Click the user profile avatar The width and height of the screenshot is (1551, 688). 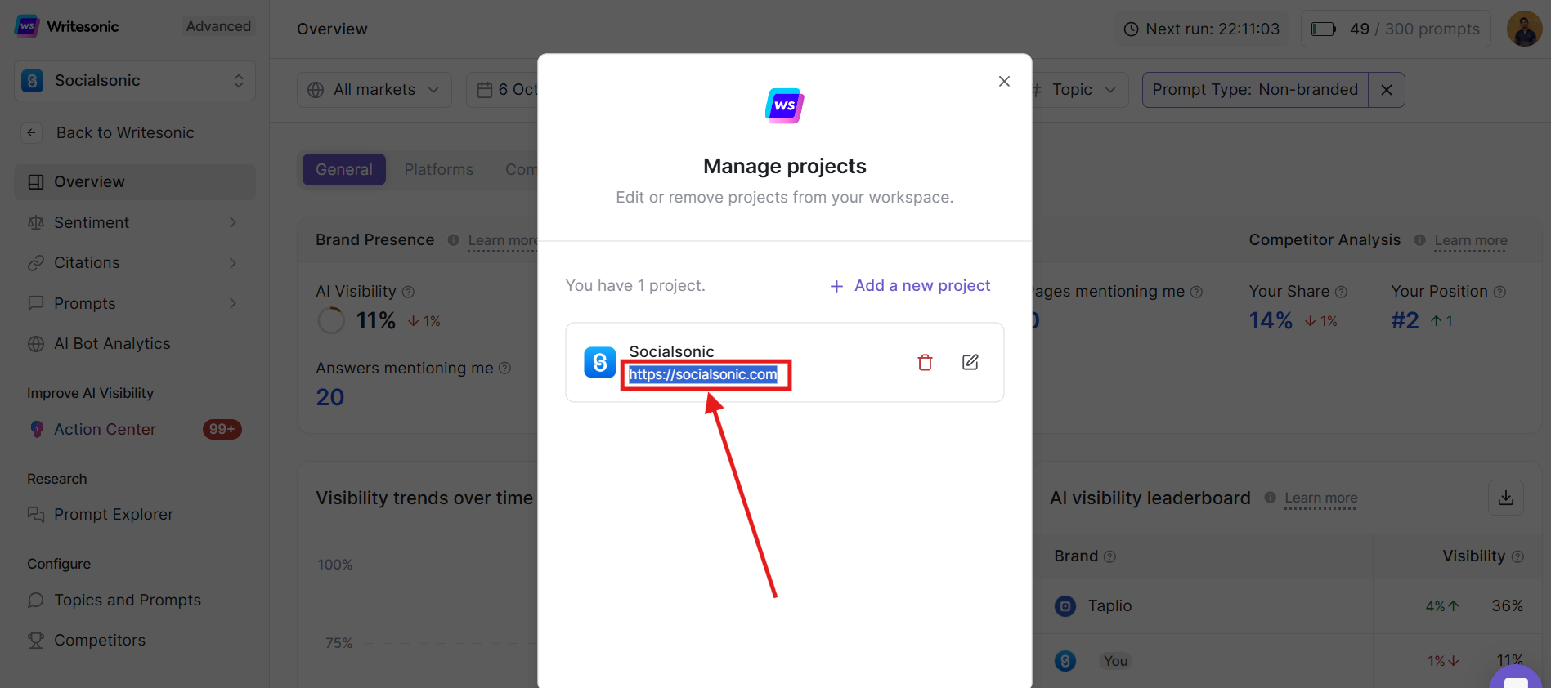tap(1524, 29)
